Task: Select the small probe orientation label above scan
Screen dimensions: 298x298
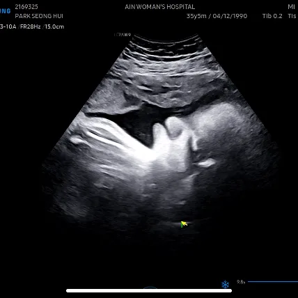Action: tap(123, 35)
